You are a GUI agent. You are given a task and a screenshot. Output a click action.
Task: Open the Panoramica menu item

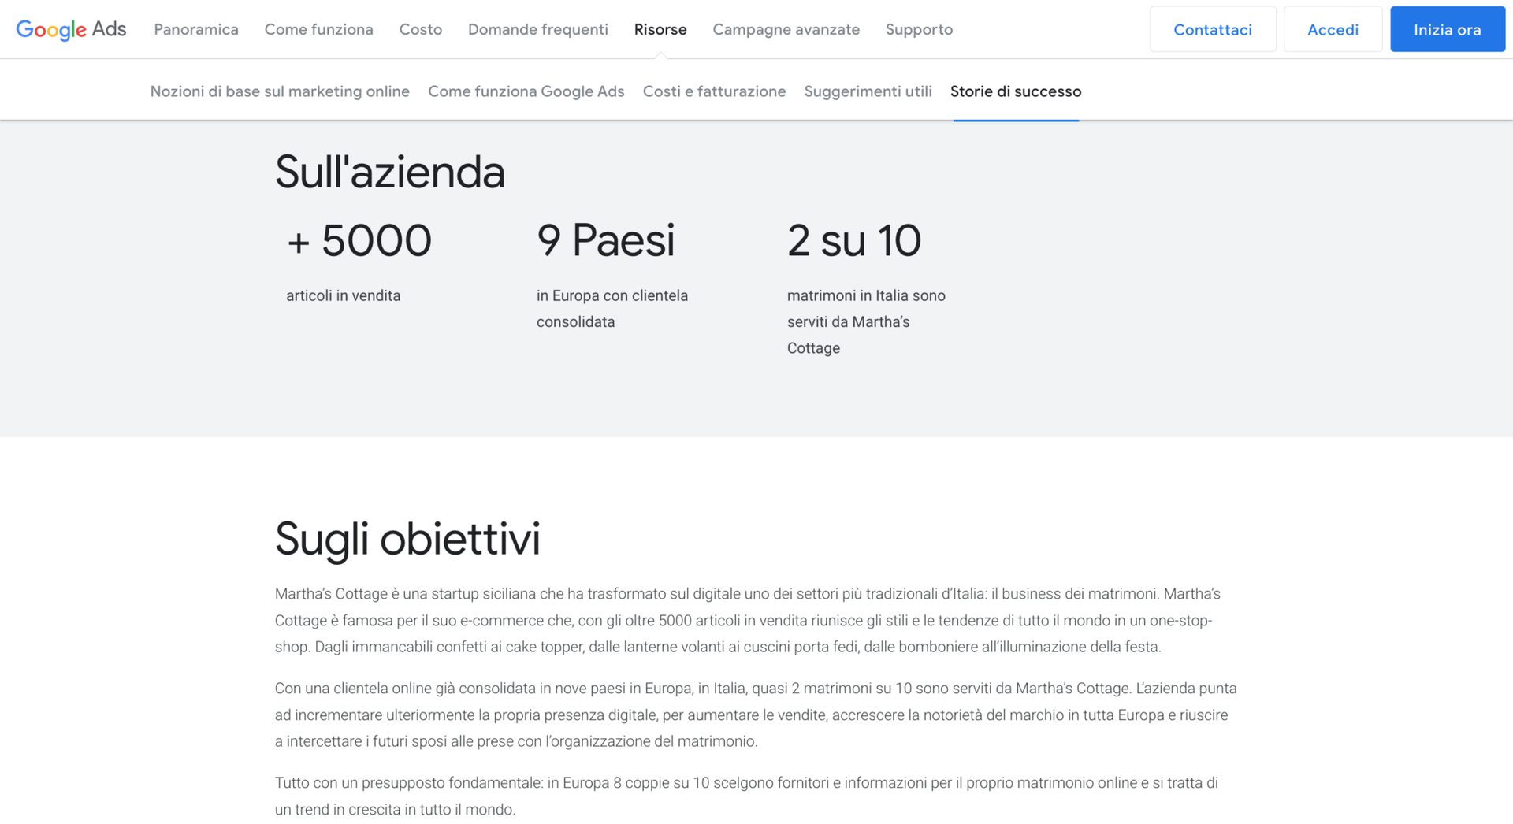coord(196,29)
